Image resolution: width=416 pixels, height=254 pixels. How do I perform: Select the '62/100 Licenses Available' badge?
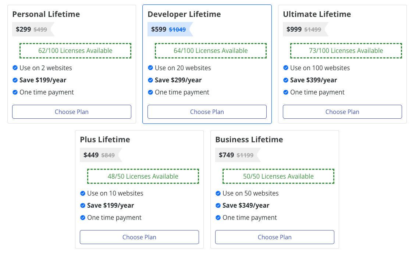75,50
